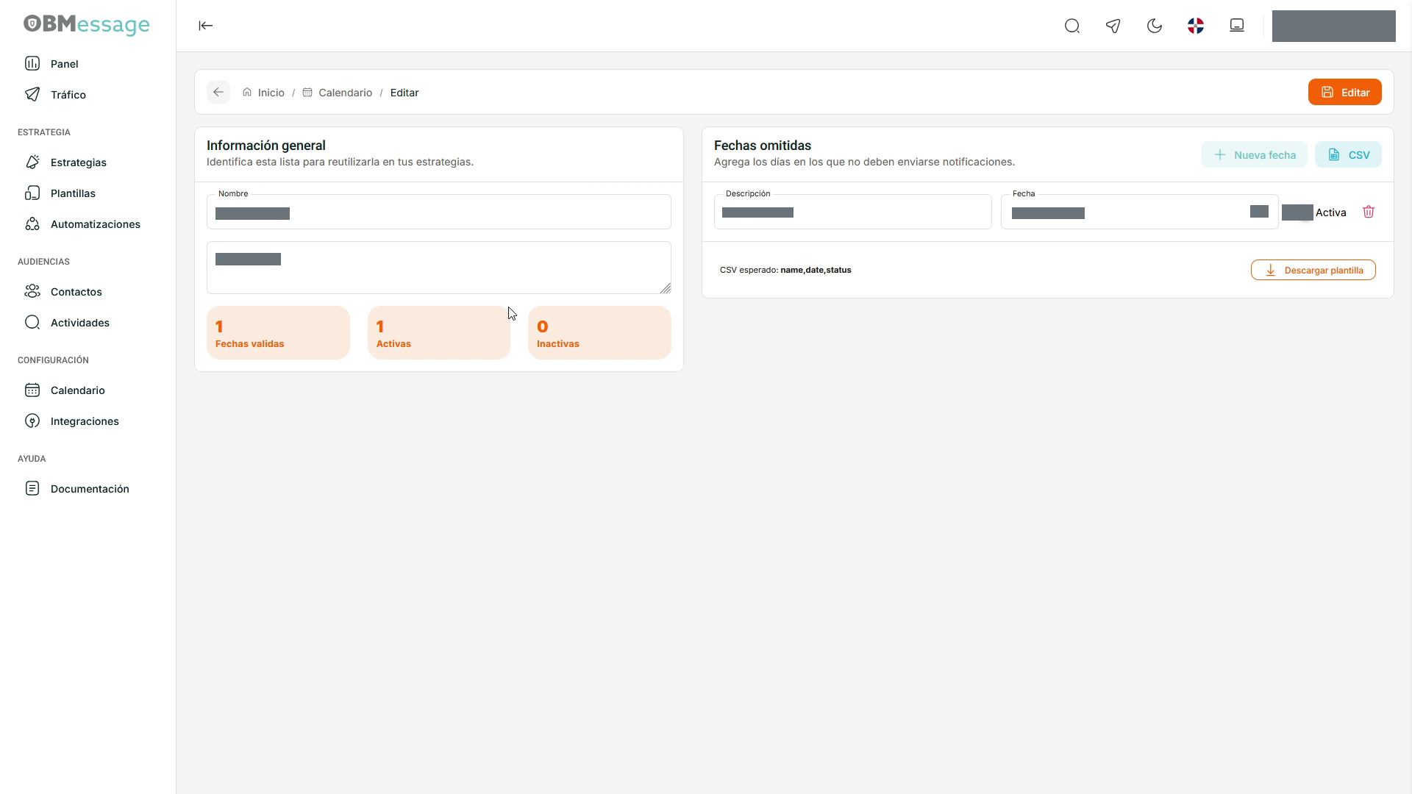
Task: Open the language flag selector
Action: click(1196, 26)
